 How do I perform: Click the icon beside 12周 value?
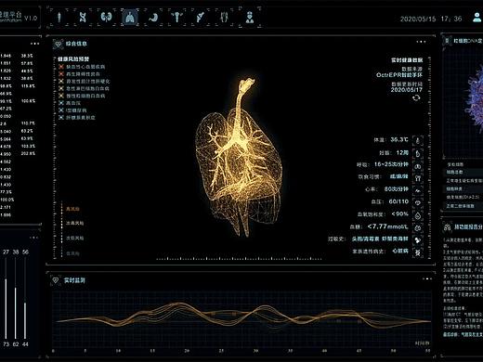tap(418, 153)
